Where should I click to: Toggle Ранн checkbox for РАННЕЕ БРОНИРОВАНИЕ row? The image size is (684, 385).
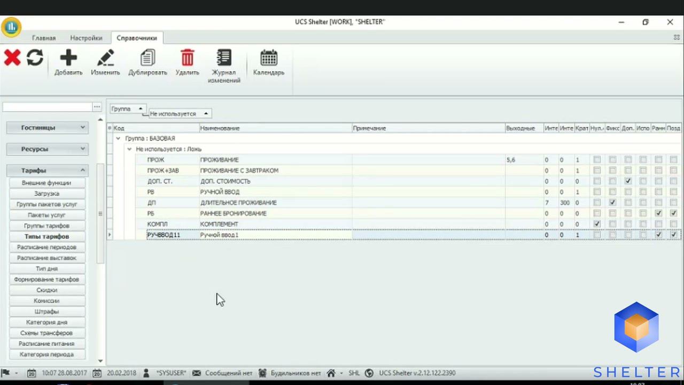(x=658, y=213)
